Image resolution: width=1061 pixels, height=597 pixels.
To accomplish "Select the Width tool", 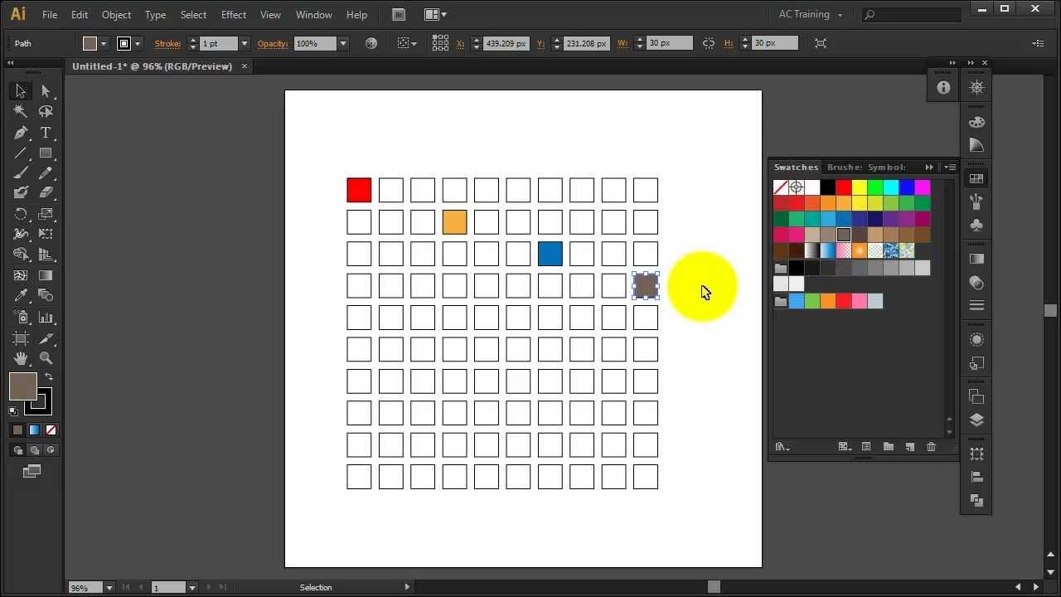I will 21,235.
